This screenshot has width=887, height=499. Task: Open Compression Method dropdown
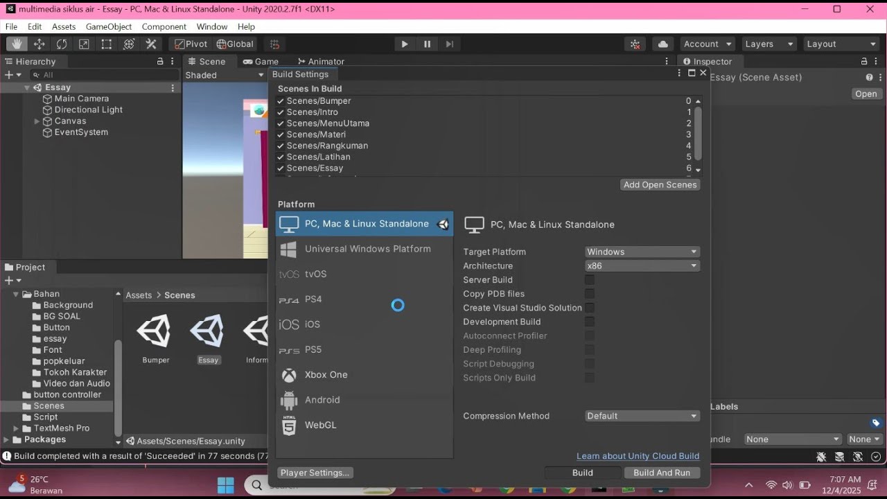642,416
